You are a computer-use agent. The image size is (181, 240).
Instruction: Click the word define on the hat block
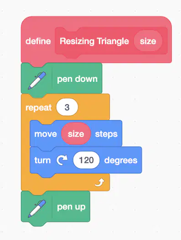click(38, 41)
